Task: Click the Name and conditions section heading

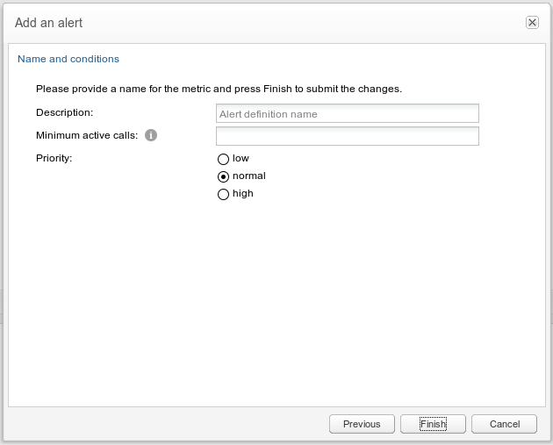Action: point(68,59)
